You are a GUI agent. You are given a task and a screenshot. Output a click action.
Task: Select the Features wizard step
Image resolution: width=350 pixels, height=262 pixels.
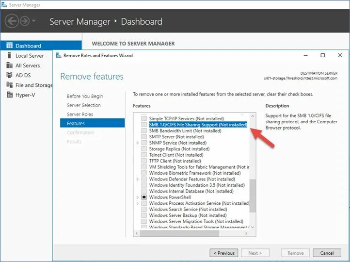[x=93, y=123]
